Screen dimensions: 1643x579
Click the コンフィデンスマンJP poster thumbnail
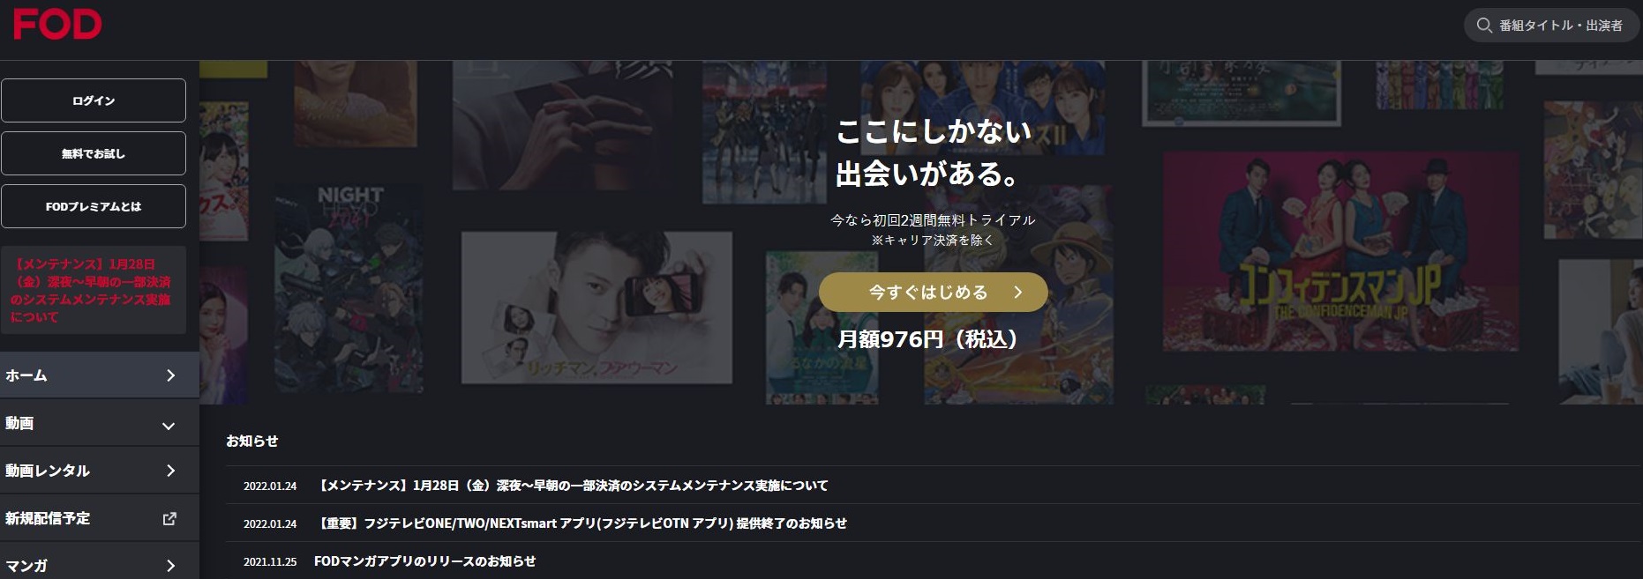1340,252
